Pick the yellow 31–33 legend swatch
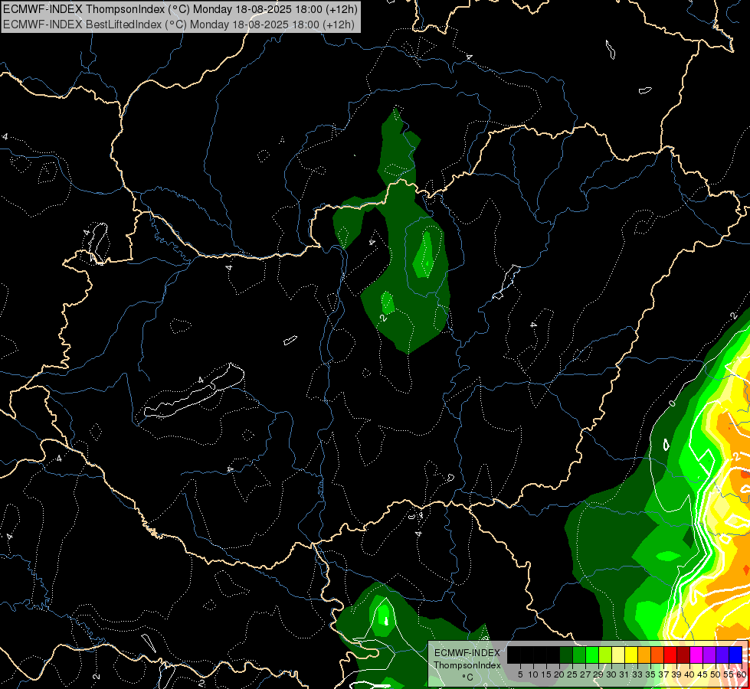Viewport: 750px width, 689px height. pos(631,655)
